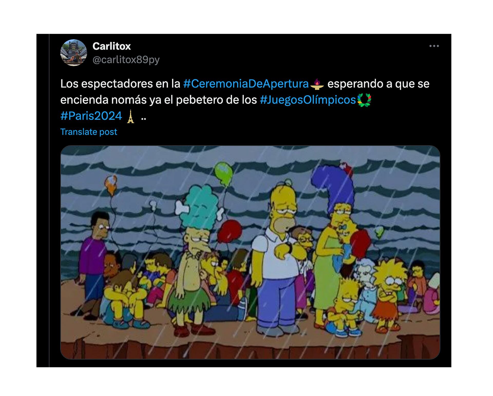Image resolution: width=493 pixels, height=396 pixels.
Task: Click the Carlitox profile avatar
Action: point(74,53)
